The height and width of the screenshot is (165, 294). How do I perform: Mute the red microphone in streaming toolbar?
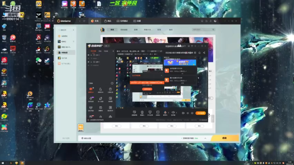(165, 112)
